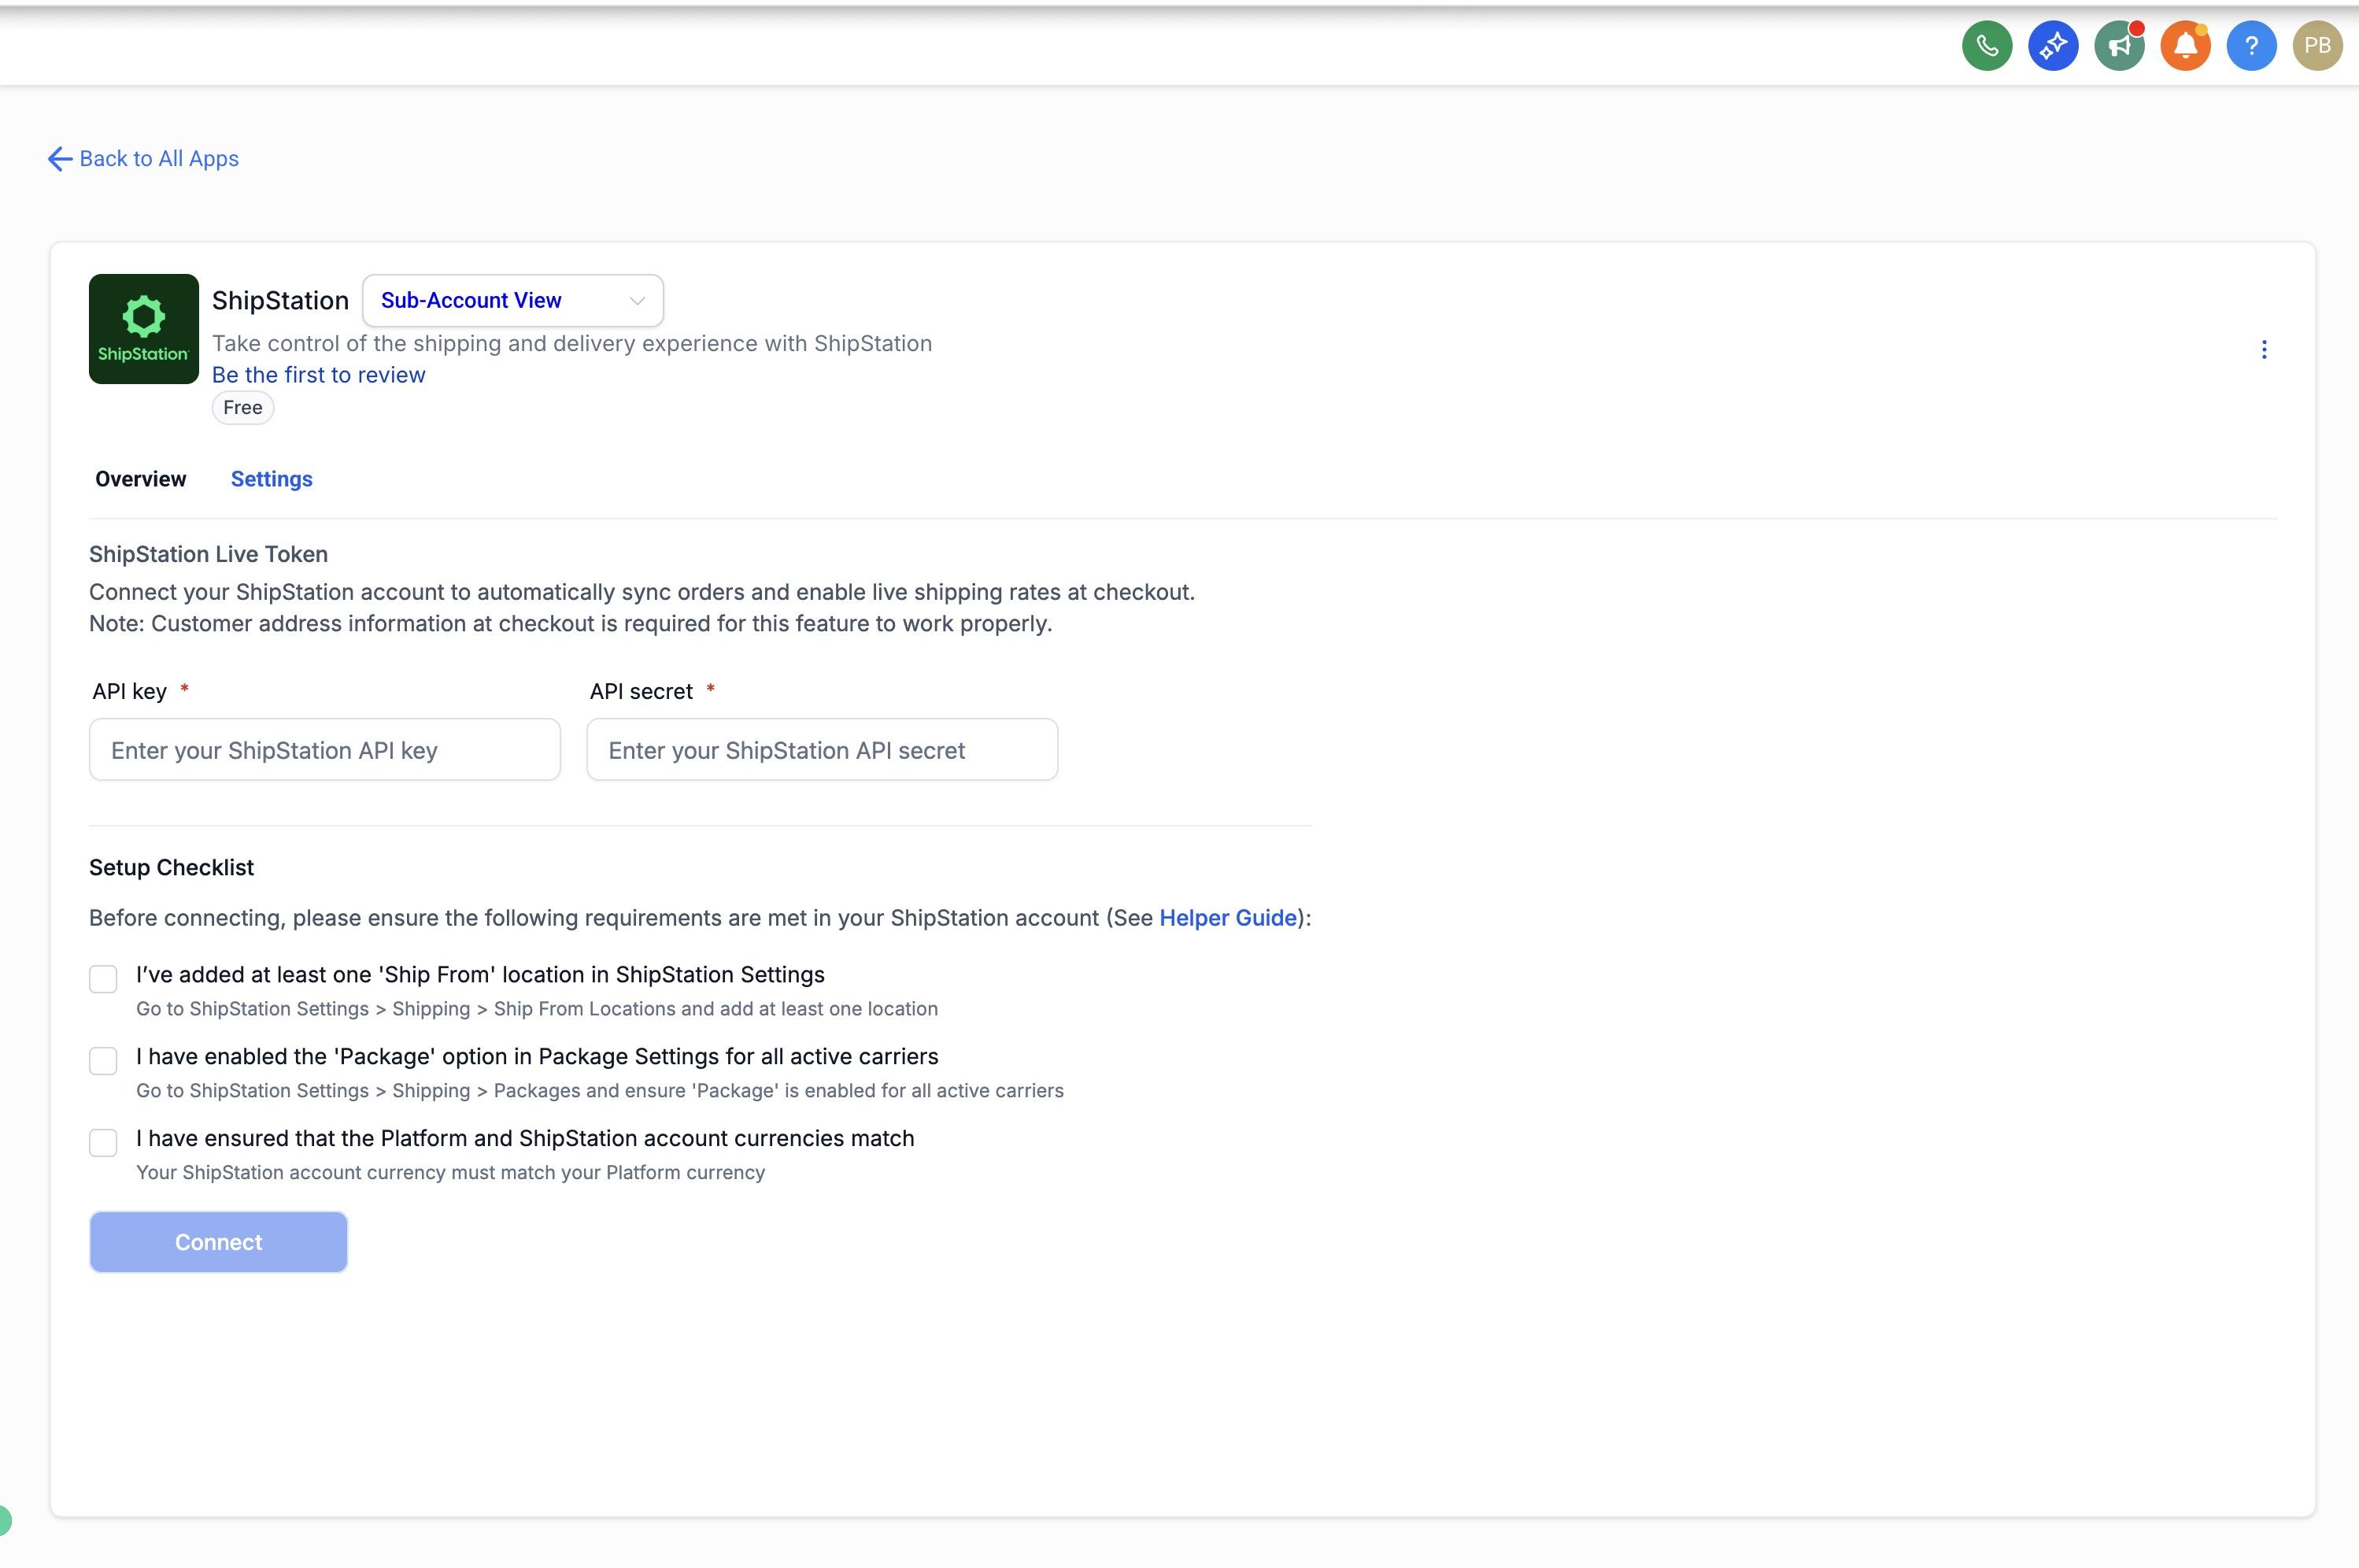The height and width of the screenshot is (1568, 2359).
Task: Switch to the Overview tab
Action: tap(141, 479)
